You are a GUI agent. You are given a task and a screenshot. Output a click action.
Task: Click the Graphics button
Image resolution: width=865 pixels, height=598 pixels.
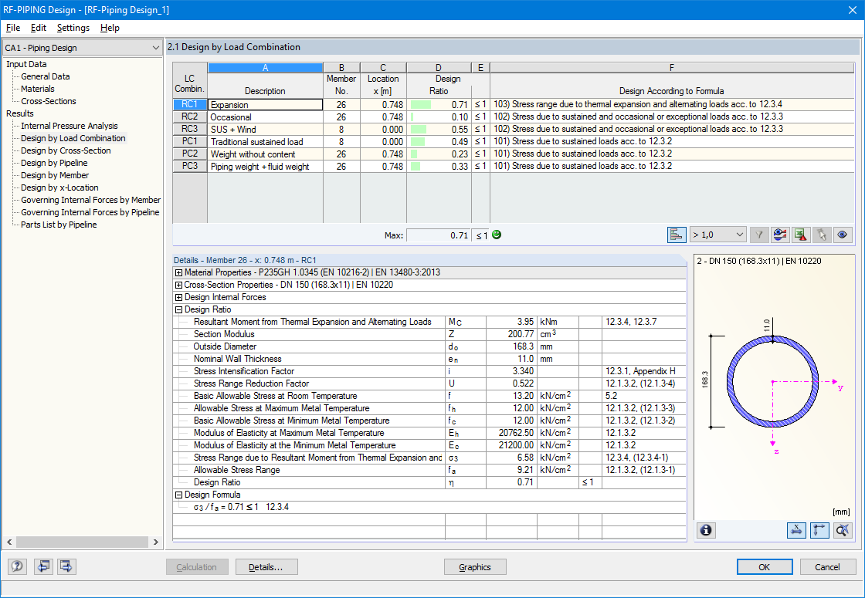point(475,567)
